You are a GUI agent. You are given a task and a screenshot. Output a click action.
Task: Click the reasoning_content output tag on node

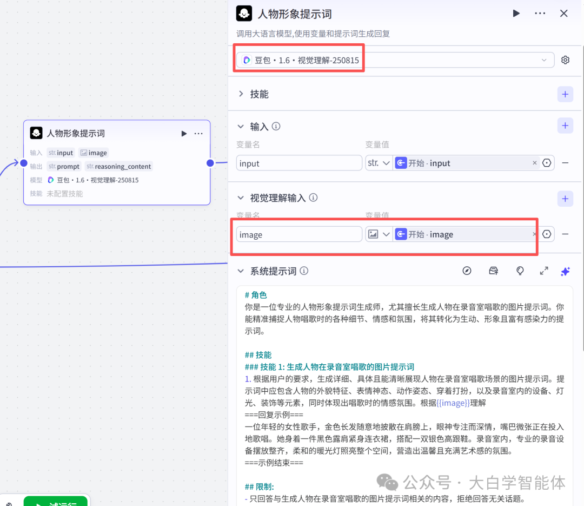pos(119,166)
